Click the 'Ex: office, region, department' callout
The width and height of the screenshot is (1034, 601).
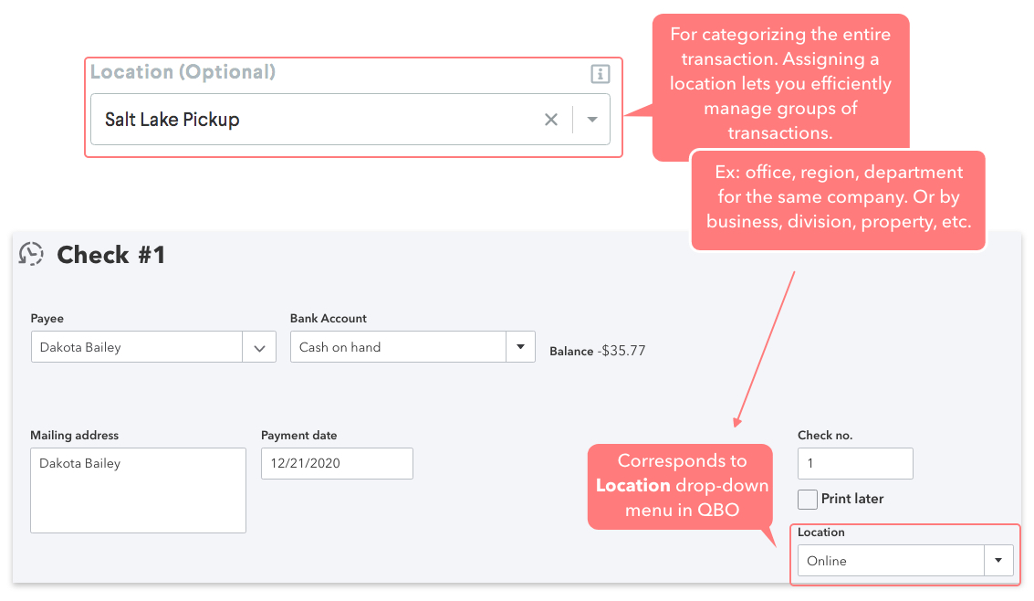click(x=838, y=197)
